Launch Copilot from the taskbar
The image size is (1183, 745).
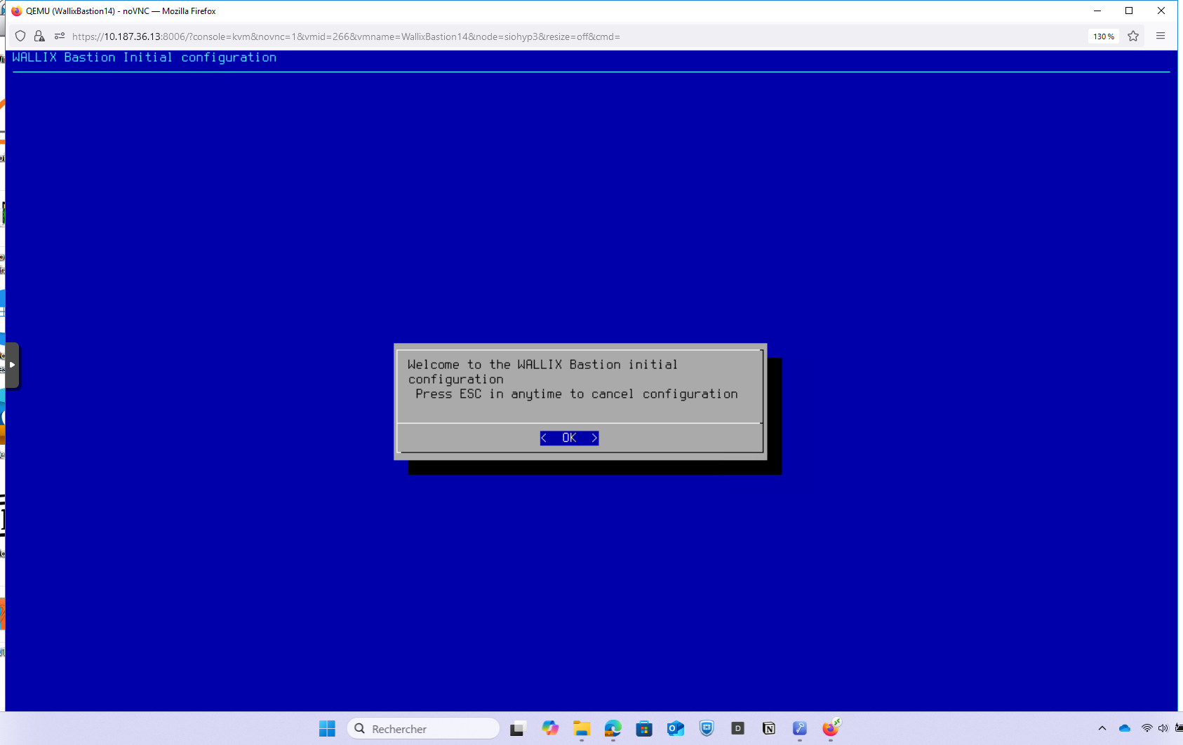pyautogui.click(x=550, y=729)
